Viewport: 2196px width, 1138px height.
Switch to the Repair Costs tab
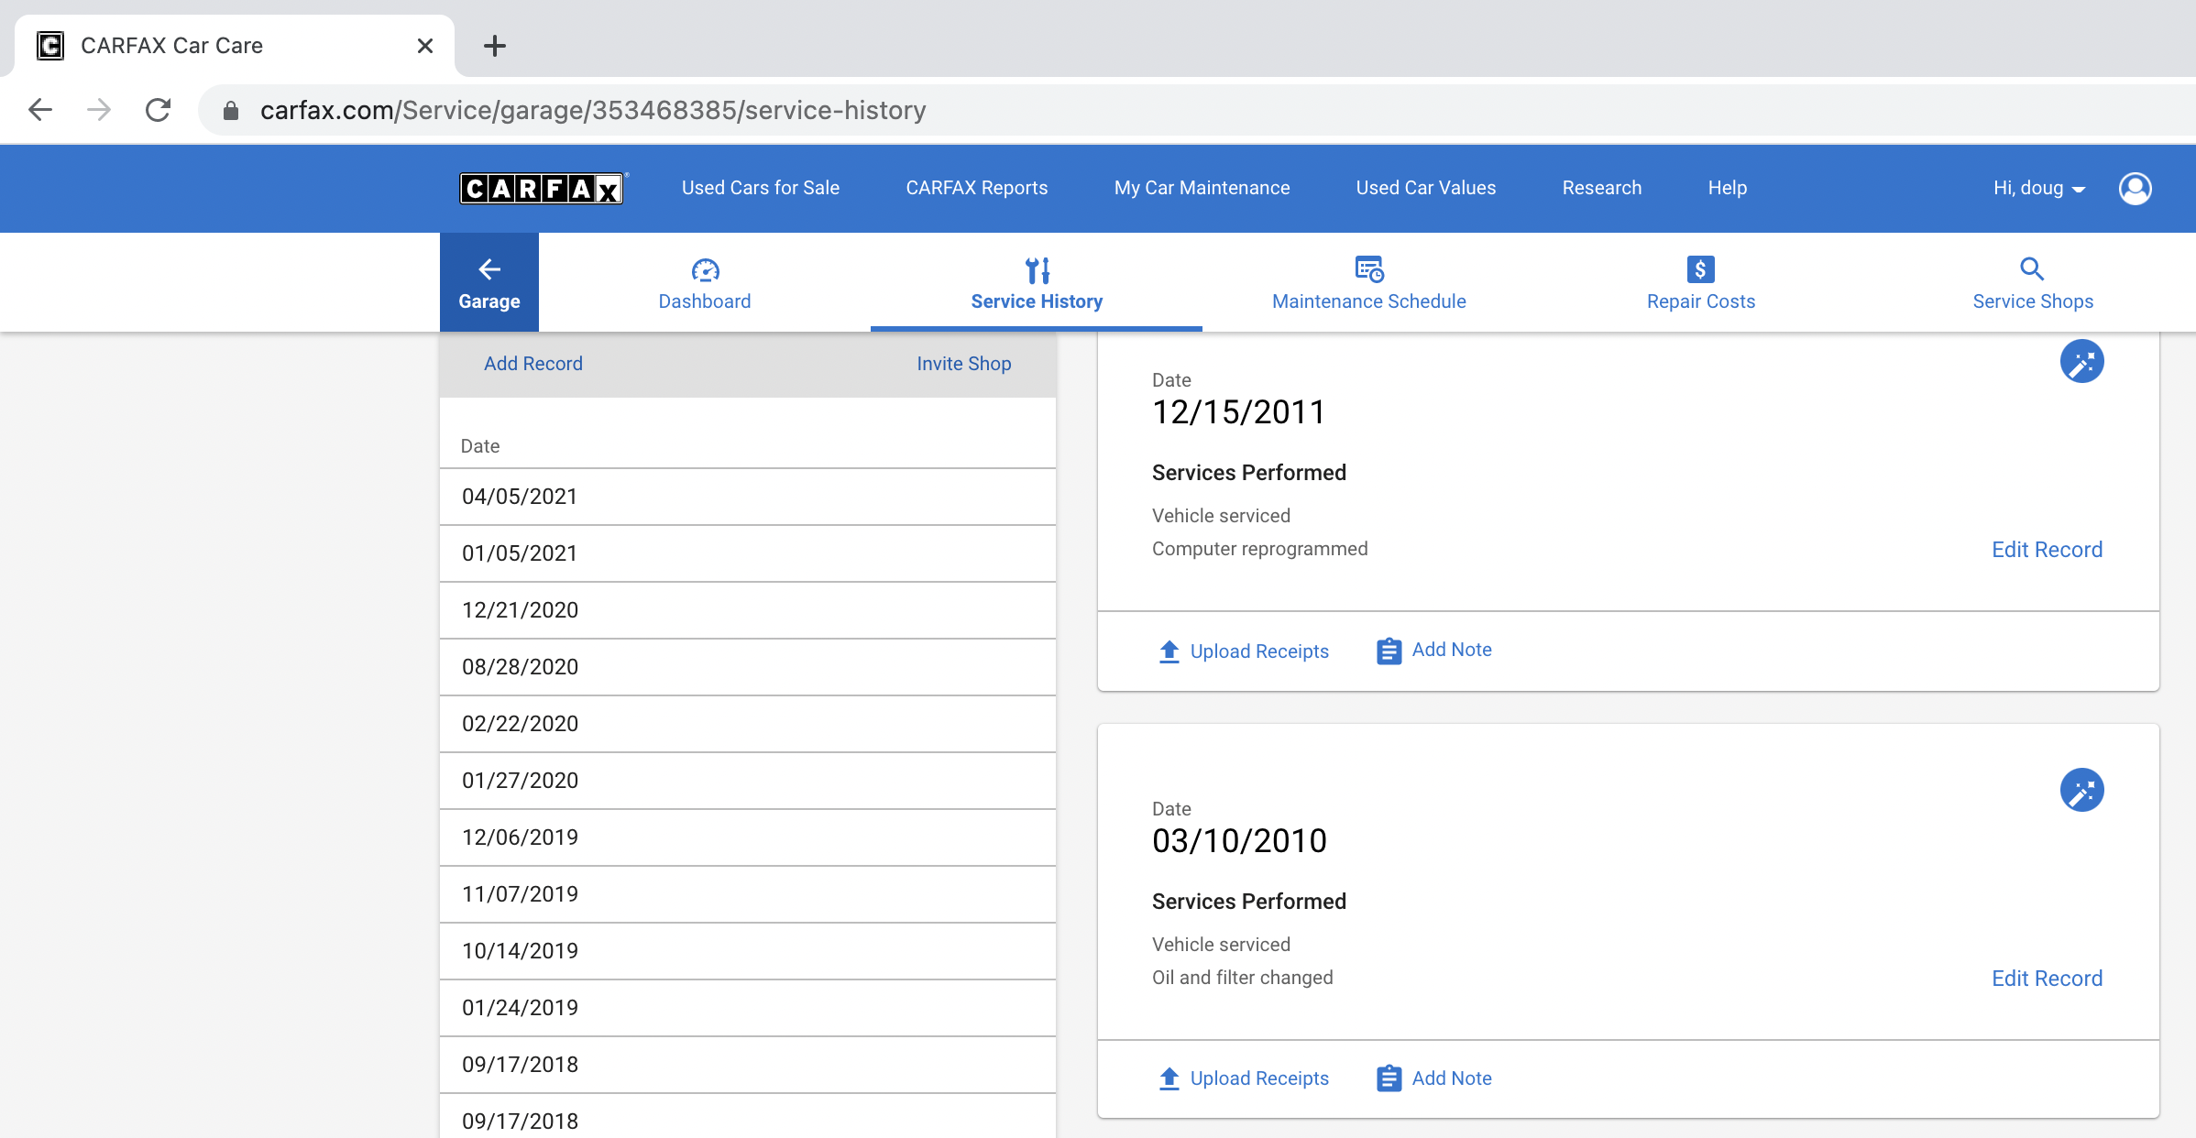(1701, 282)
